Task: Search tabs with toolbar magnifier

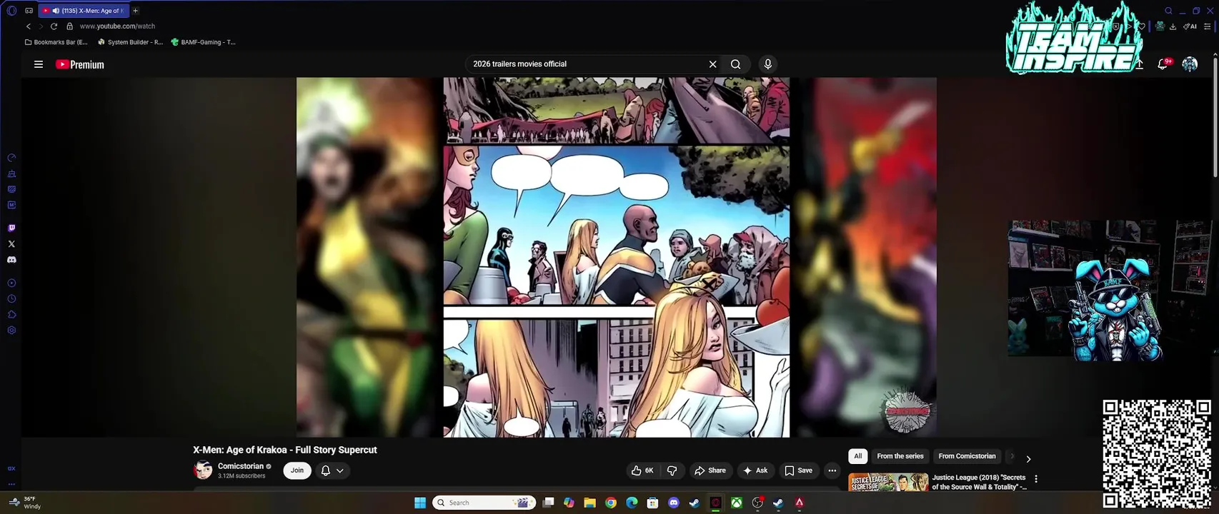Action: pos(1168,11)
